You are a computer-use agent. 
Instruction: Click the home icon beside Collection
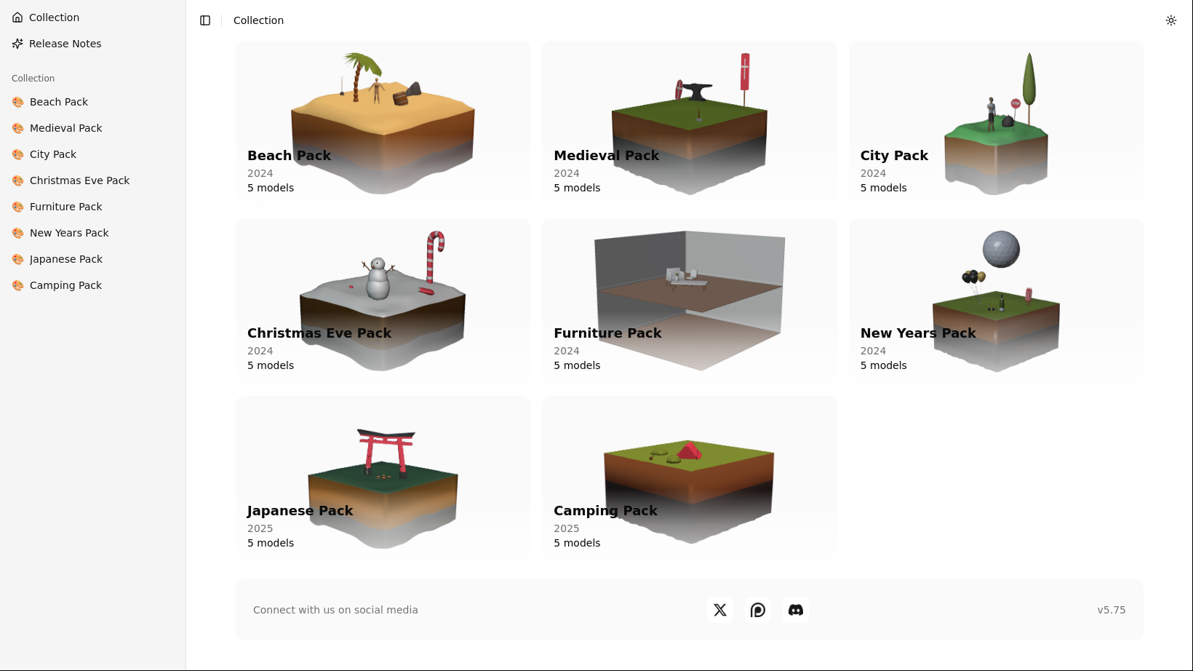17,17
